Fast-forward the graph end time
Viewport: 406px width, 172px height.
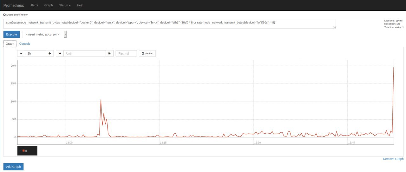pyautogui.click(x=109, y=53)
